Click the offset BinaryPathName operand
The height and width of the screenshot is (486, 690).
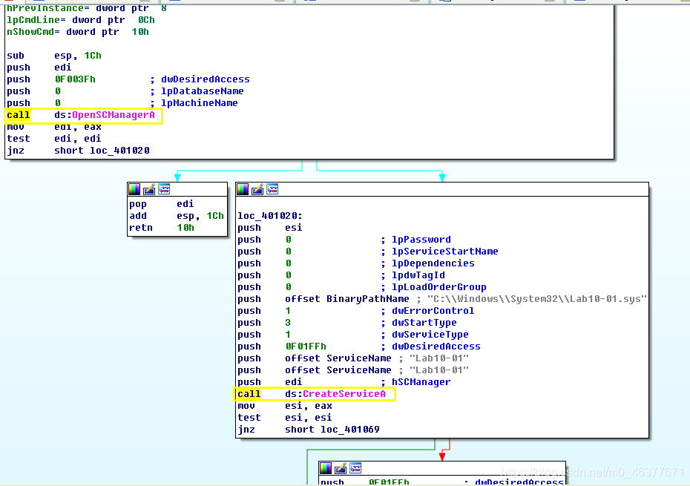click(x=346, y=299)
